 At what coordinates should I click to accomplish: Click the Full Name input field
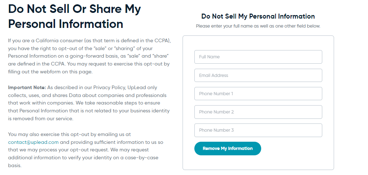click(258, 57)
